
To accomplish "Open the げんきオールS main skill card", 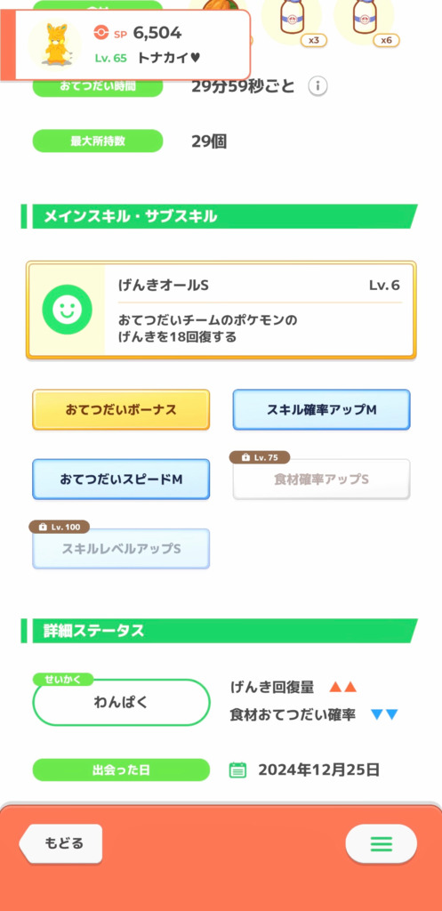I will [221, 310].
